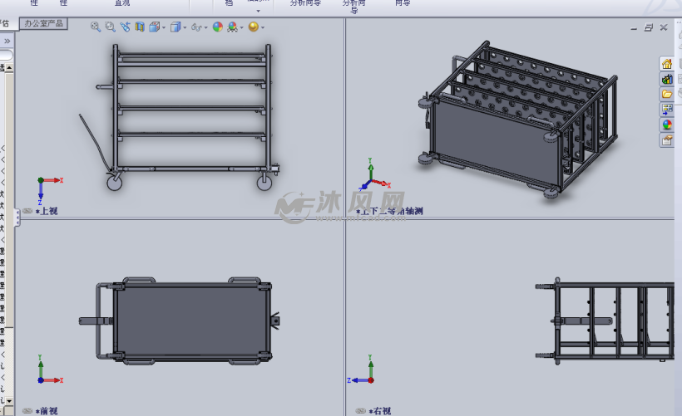Image resolution: width=682 pixels, height=416 pixels.
Task: Open Appearances and Scenes pane icon
Action: (667, 125)
